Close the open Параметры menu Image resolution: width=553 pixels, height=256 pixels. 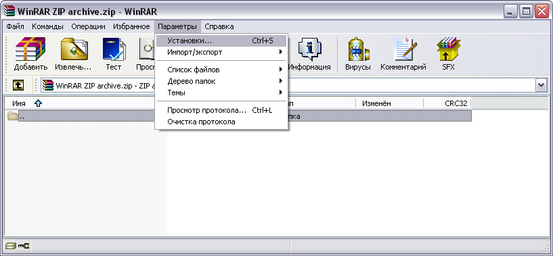pos(177,26)
